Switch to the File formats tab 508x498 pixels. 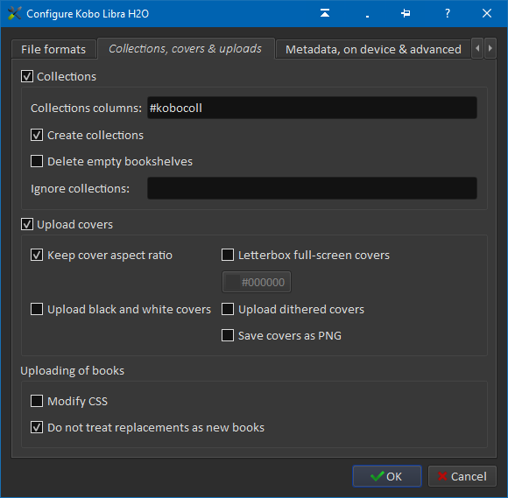[x=53, y=49]
